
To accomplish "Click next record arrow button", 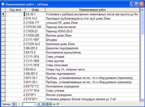I will coord(39,104).
